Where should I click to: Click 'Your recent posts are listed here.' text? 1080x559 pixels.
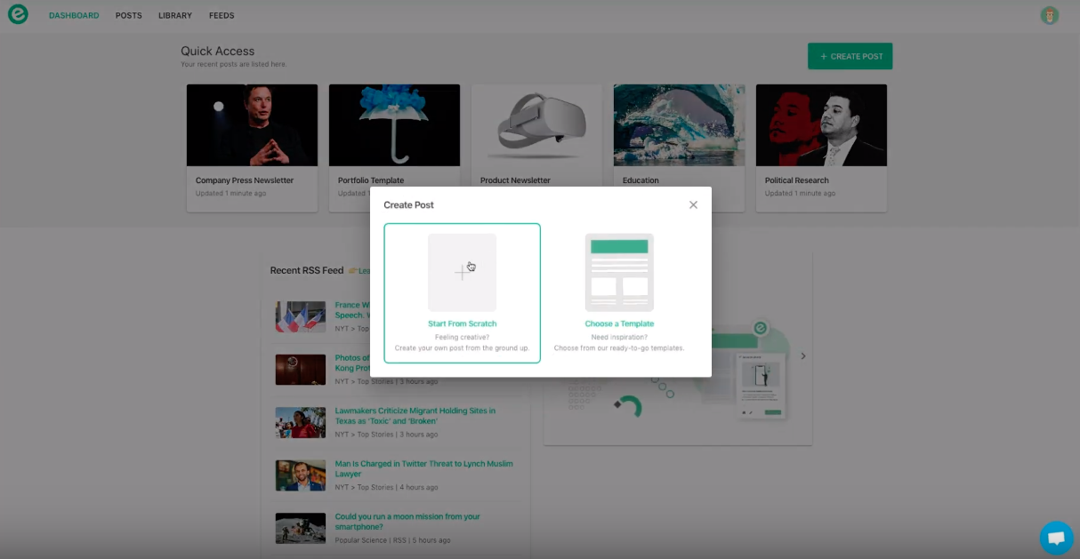(234, 64)
